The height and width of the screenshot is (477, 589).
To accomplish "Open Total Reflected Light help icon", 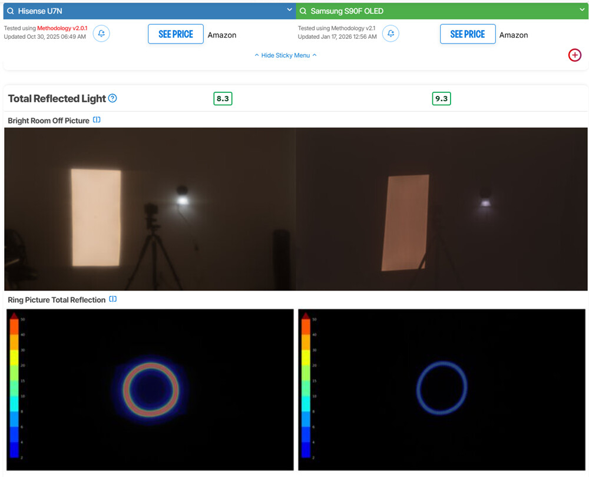I will coord(112,98).
